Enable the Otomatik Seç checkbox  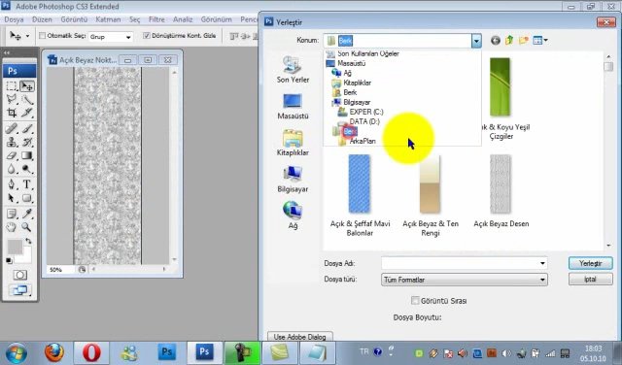click(x=42, y=36)
